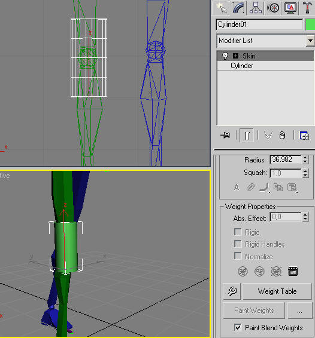Open the Hierarchy panel tab

click(x=256, y=8)
